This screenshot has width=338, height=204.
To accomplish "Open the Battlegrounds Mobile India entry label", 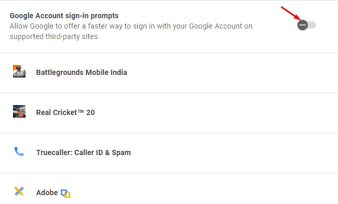I will pos(82,72).
